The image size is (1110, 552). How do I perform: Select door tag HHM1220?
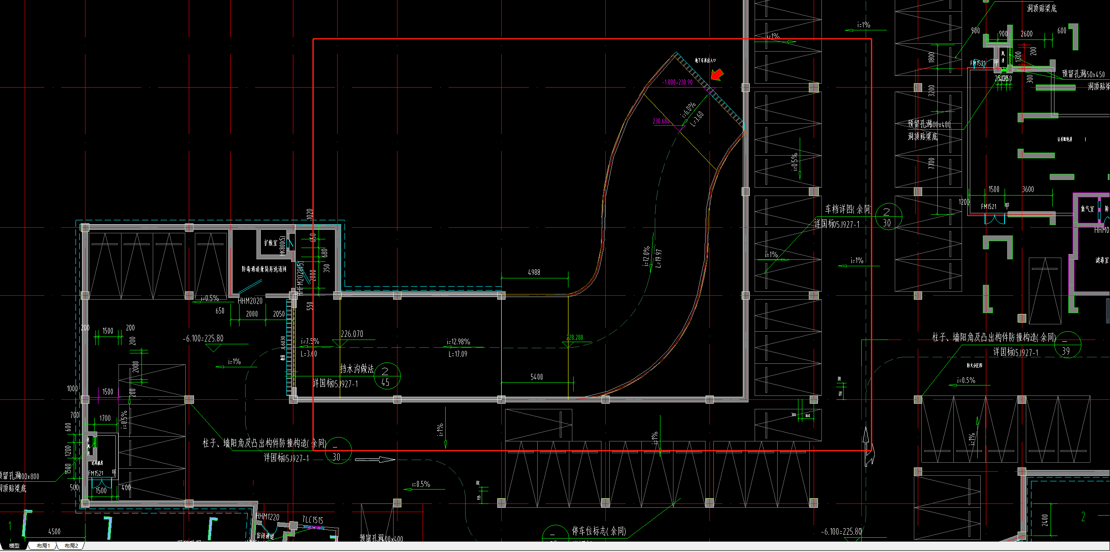(267, 516)
